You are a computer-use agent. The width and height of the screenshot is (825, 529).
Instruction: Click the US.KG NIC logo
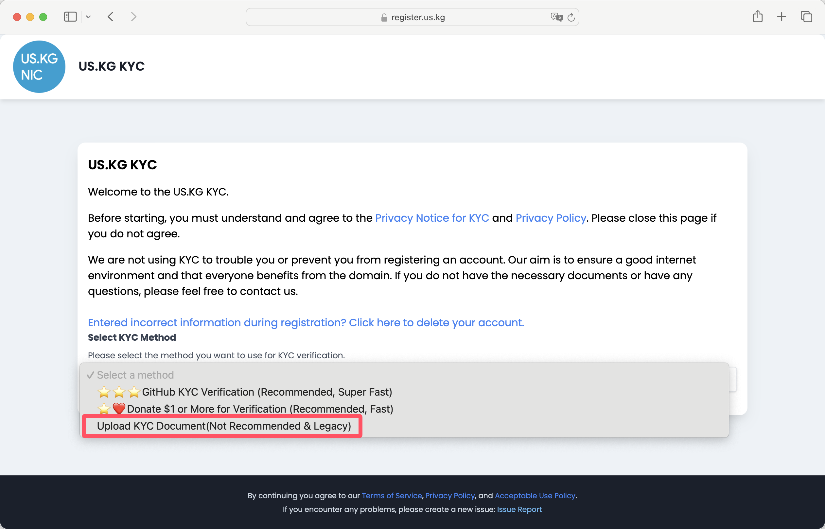39,67
